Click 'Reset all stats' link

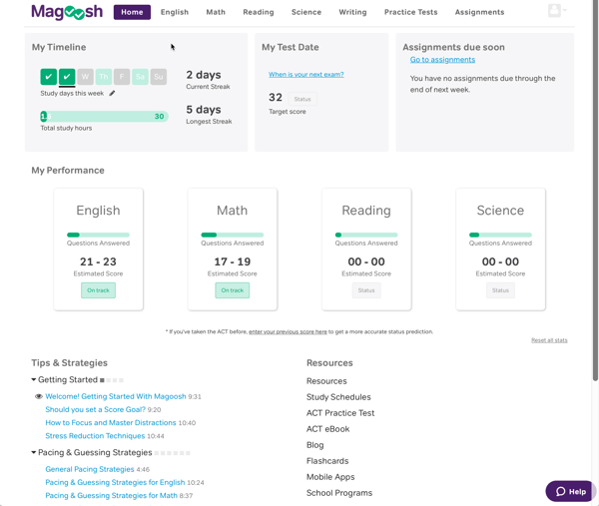pyautogui.click(x=549, y=340)
